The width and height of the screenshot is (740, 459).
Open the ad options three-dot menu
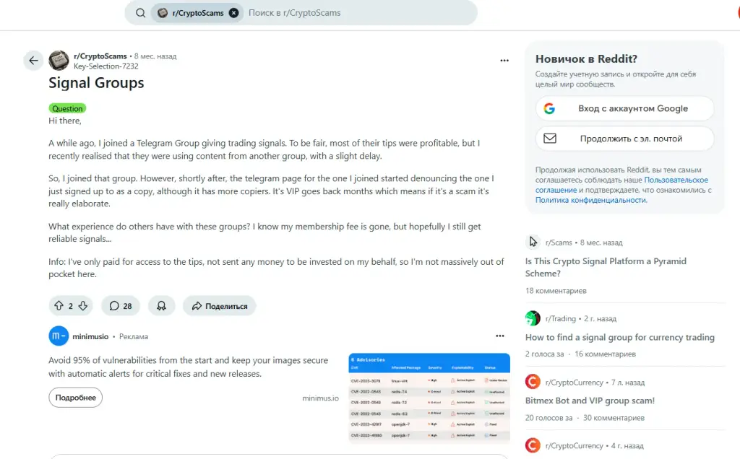(x=500, y=336)
